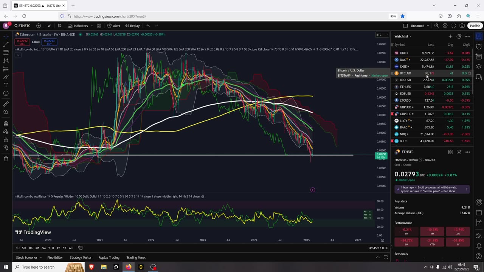Activate the zoom in tool

6,112
